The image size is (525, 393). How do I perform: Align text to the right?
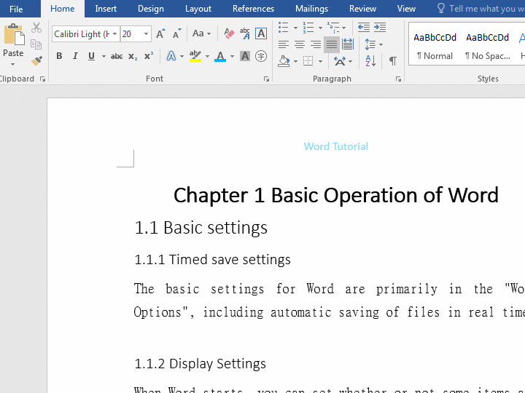click(316, 44)
